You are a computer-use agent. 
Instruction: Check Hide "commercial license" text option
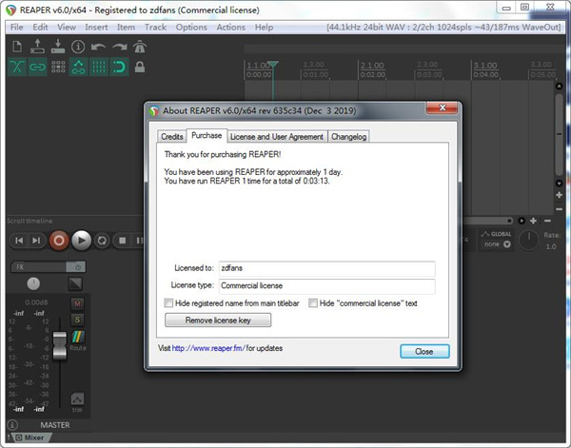[312, 302]
